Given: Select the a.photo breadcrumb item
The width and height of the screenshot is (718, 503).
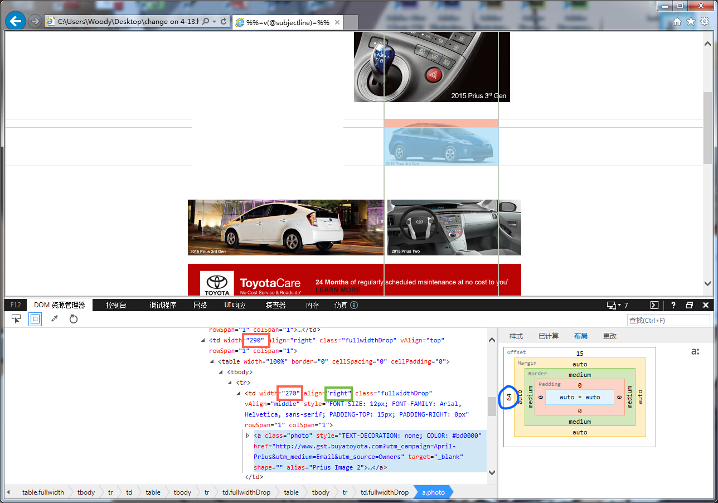Looking at the screenshot, I should (x=433, y=492).
